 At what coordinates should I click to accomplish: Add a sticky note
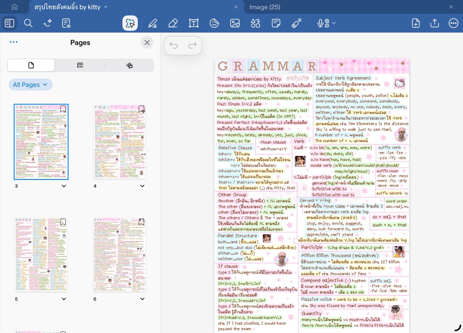[x=276, y=23]
